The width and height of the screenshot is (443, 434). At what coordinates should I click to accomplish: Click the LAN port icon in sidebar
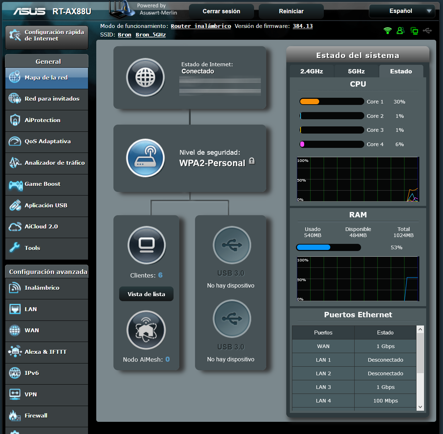tap(15, 309)
